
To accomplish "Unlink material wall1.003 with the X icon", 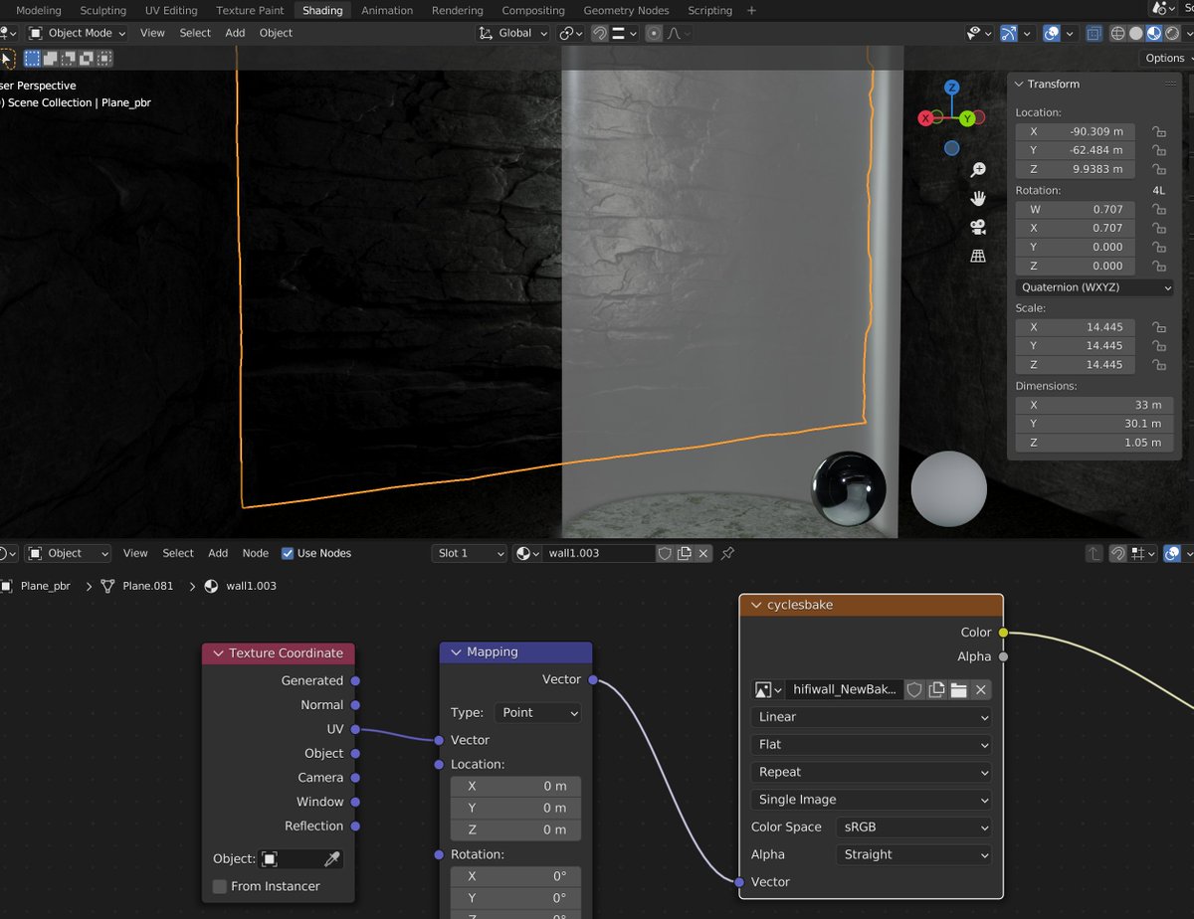I will (703, 553).
